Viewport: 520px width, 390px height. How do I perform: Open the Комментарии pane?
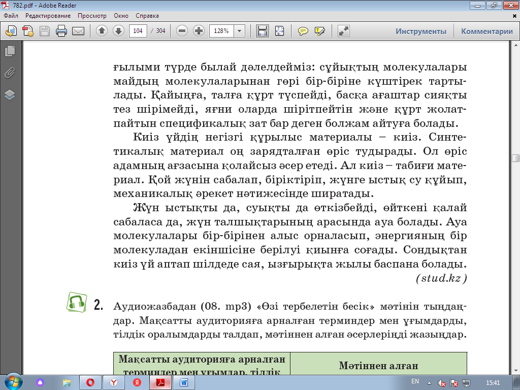tap(487, 31)
